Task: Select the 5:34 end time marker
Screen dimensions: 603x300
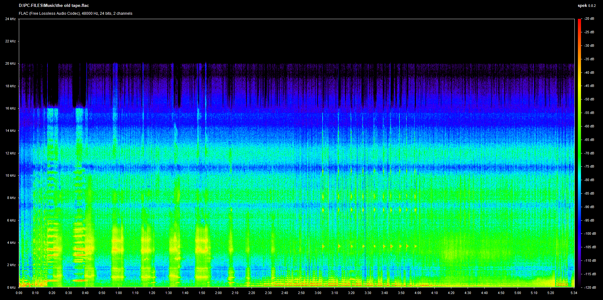Action: coord(574,293)
